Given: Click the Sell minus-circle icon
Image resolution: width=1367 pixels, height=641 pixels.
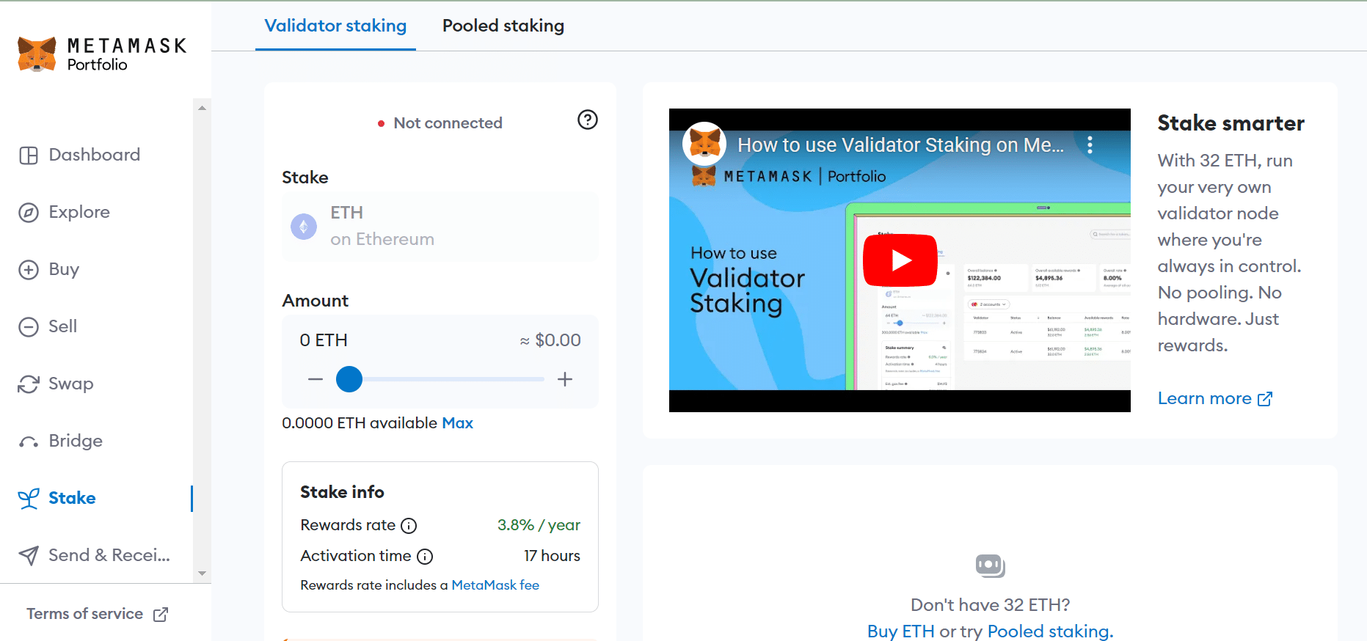Looking at the screenshot, I should coord(29,327).
